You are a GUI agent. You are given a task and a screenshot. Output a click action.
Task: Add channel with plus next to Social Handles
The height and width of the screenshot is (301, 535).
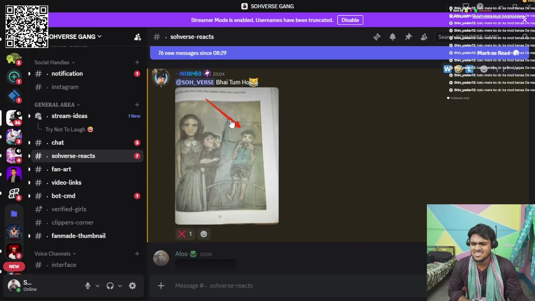[137, 62]
